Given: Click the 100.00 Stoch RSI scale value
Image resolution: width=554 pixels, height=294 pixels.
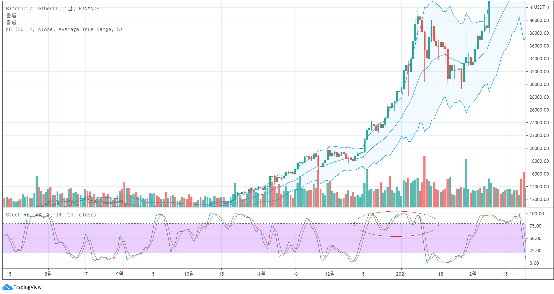Looking at the screenshot, I should point(536,214).
